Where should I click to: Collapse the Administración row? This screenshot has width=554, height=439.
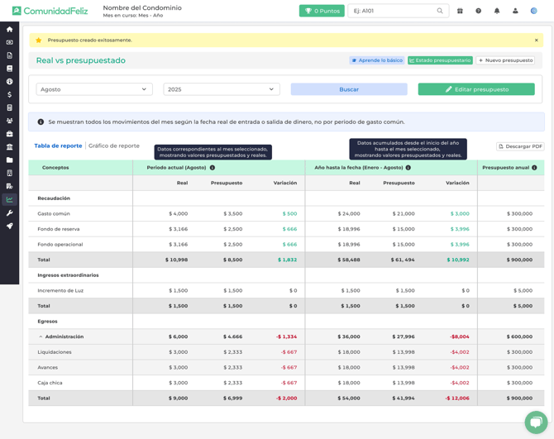41,336
